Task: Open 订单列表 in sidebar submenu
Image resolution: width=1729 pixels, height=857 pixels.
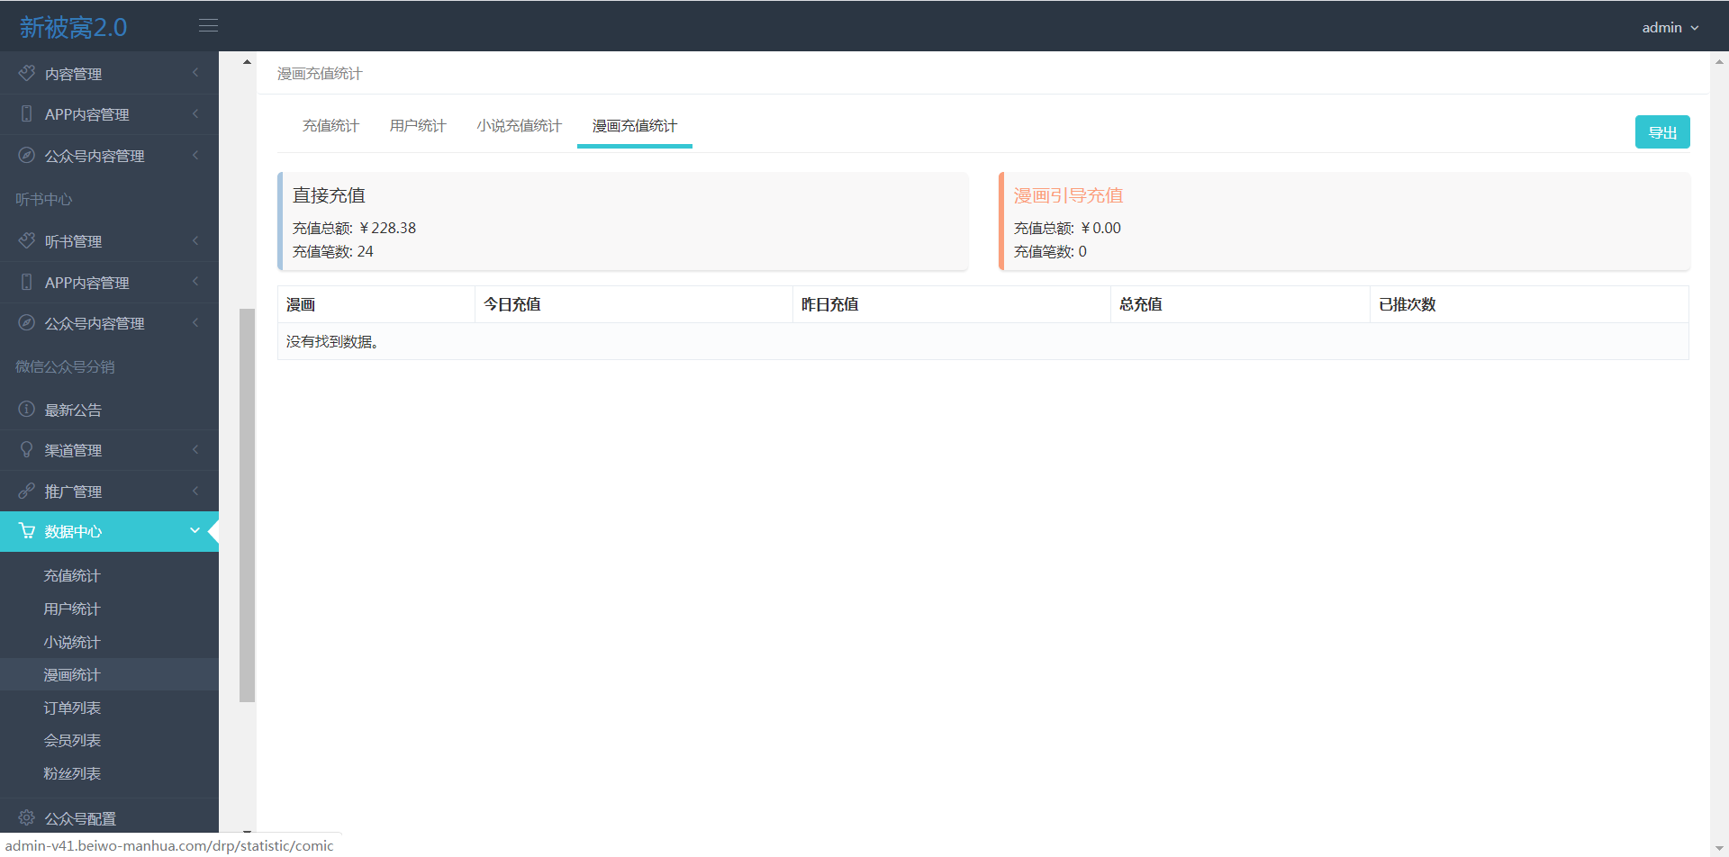Action: click(x=72, y=708)
